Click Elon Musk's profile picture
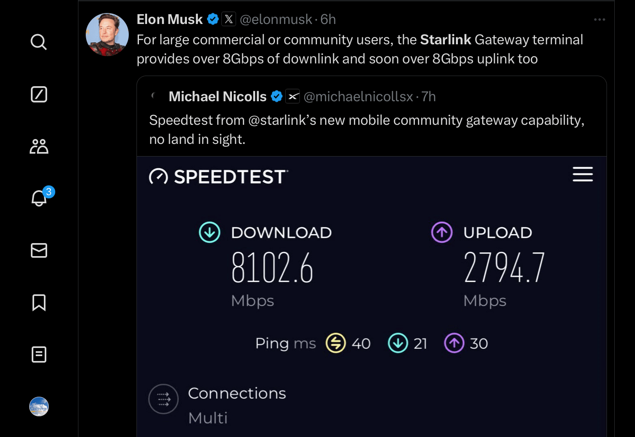This screenshot has height=437, width=635. coord(107,35)
